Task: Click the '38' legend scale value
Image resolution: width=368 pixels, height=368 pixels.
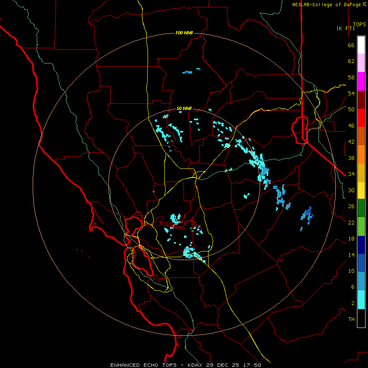Action: pos(351,158)
